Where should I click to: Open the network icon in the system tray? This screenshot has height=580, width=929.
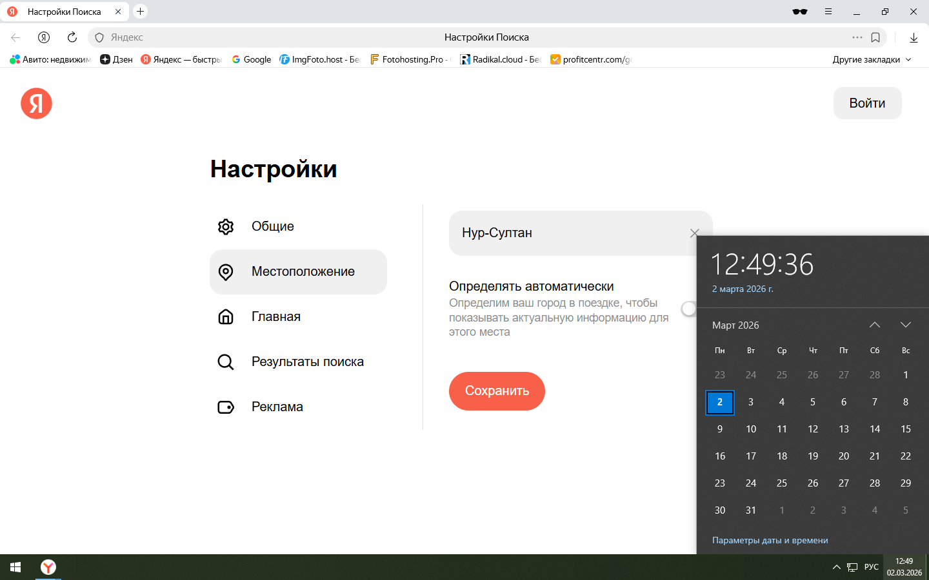852,567
